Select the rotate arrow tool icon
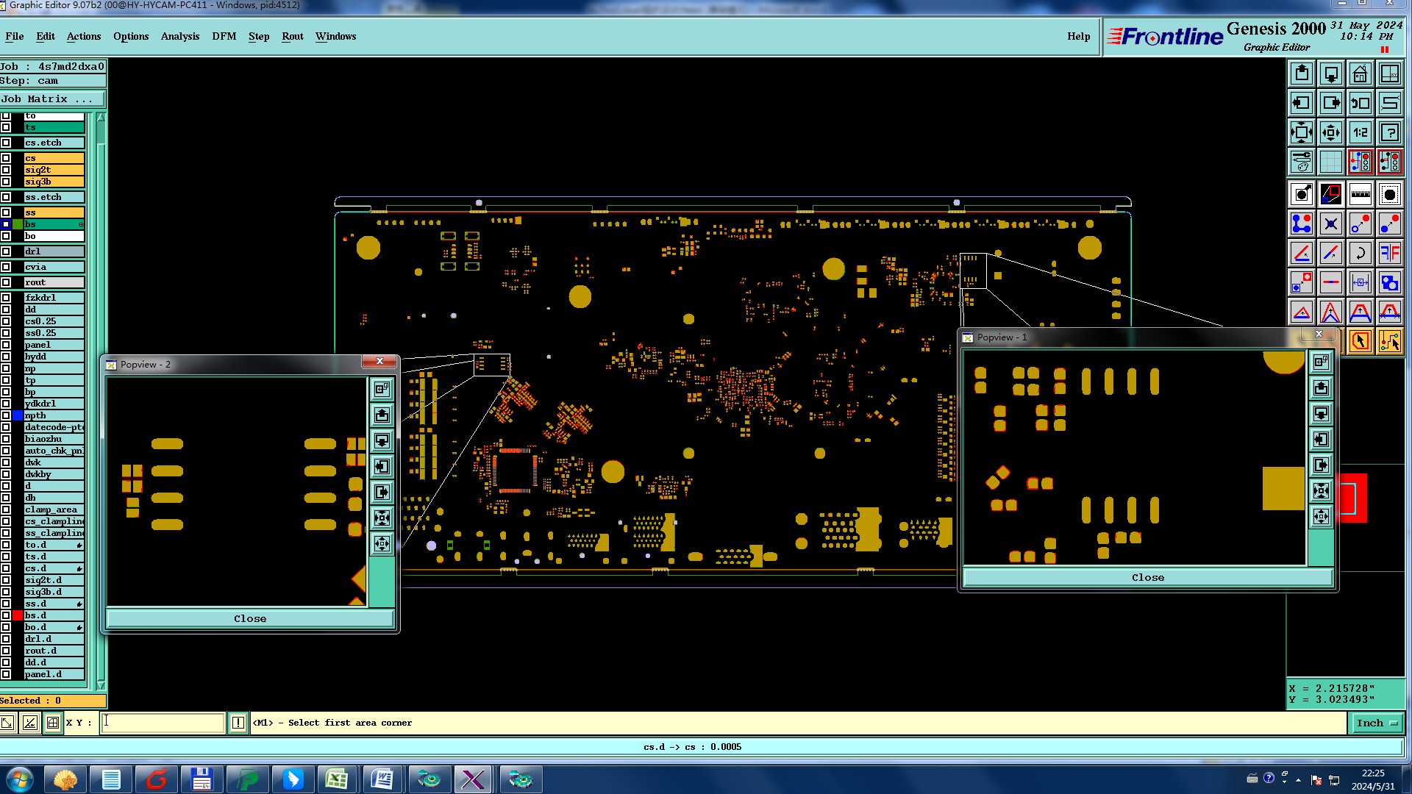1412x794 pixels. tap(1360, 253)
